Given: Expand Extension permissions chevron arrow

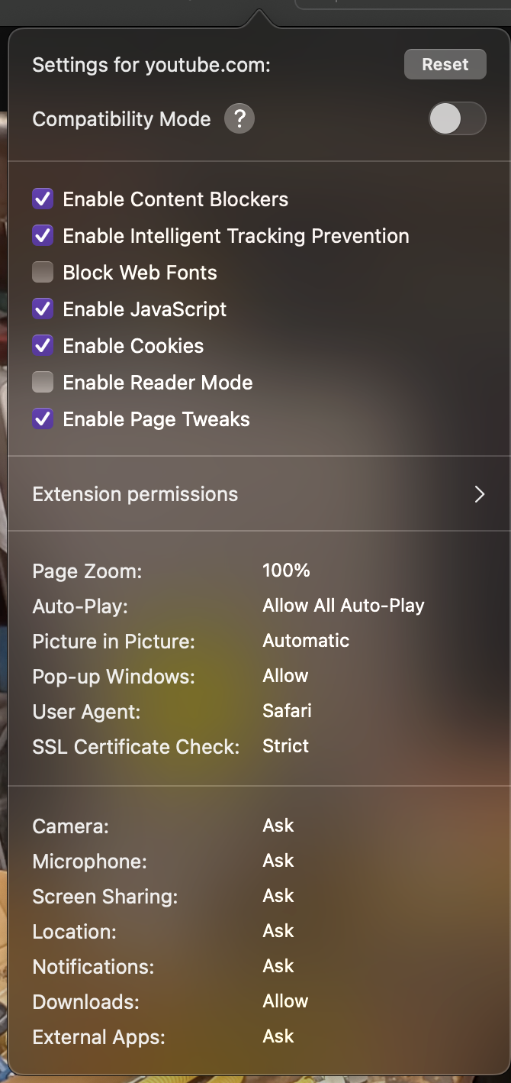Looking at the screenshot, I should 479,494.
